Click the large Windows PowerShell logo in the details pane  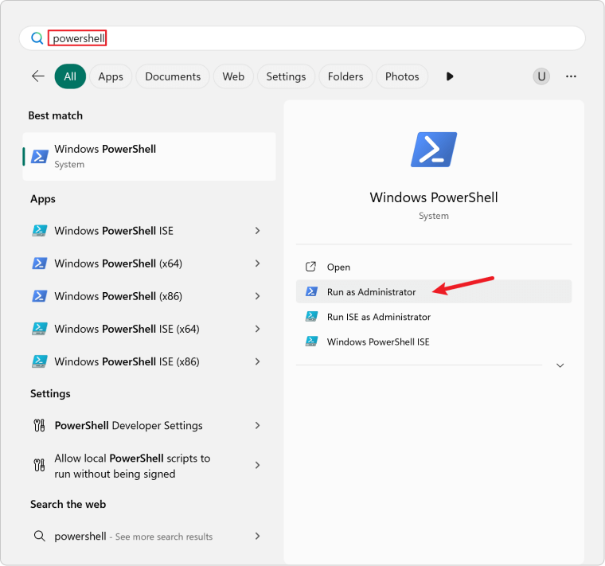434,150
